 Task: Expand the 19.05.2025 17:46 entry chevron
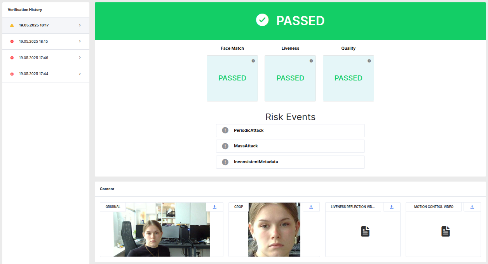(x=80, y=58)
